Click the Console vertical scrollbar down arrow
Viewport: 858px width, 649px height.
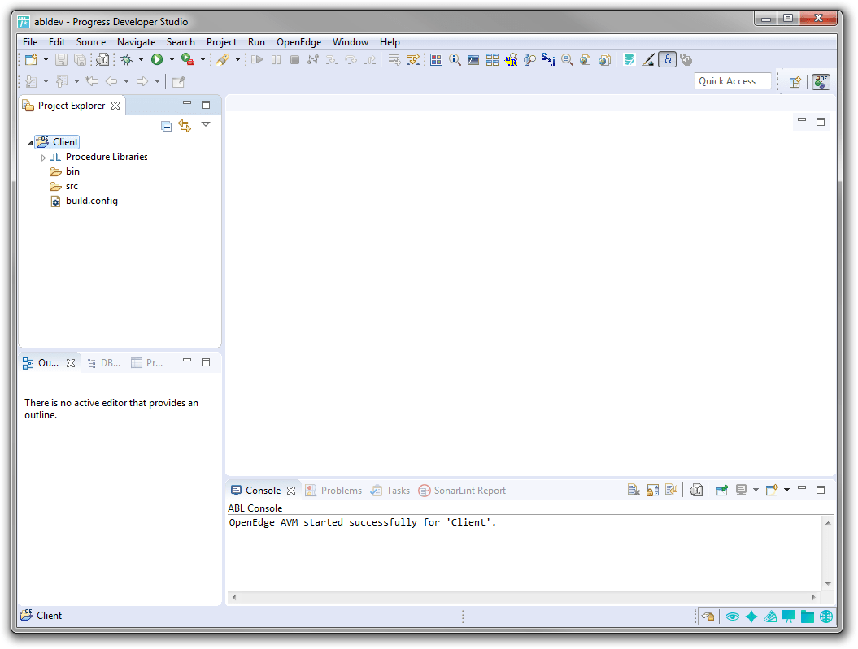click(829, 584)
